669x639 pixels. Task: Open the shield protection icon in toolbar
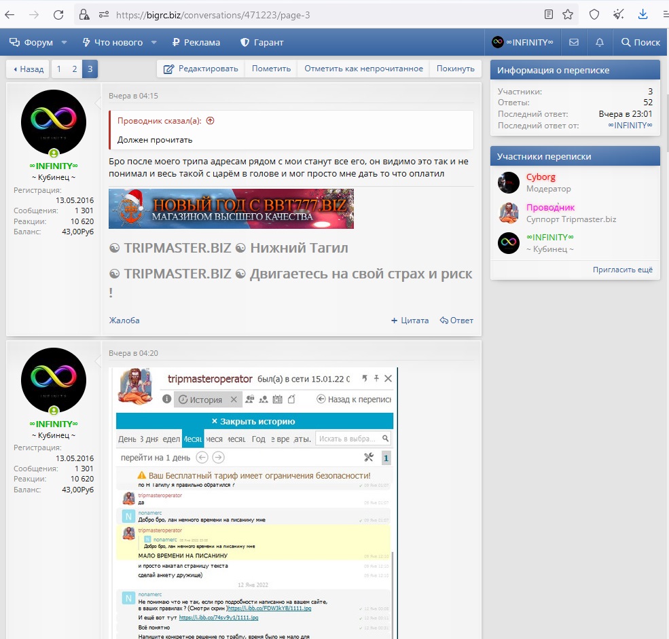(594, 15)
